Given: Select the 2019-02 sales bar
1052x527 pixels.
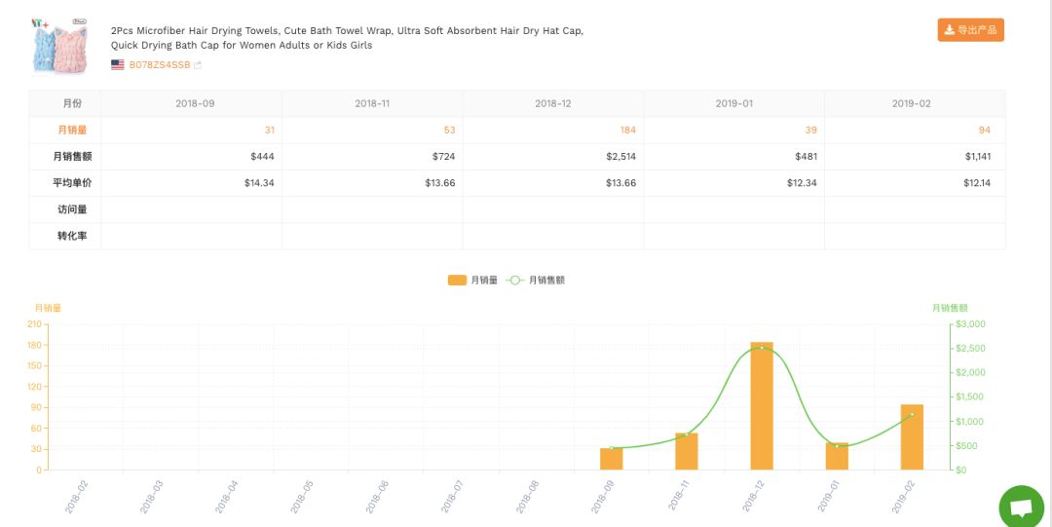Looking at the screenshot, I should [912, 436].
